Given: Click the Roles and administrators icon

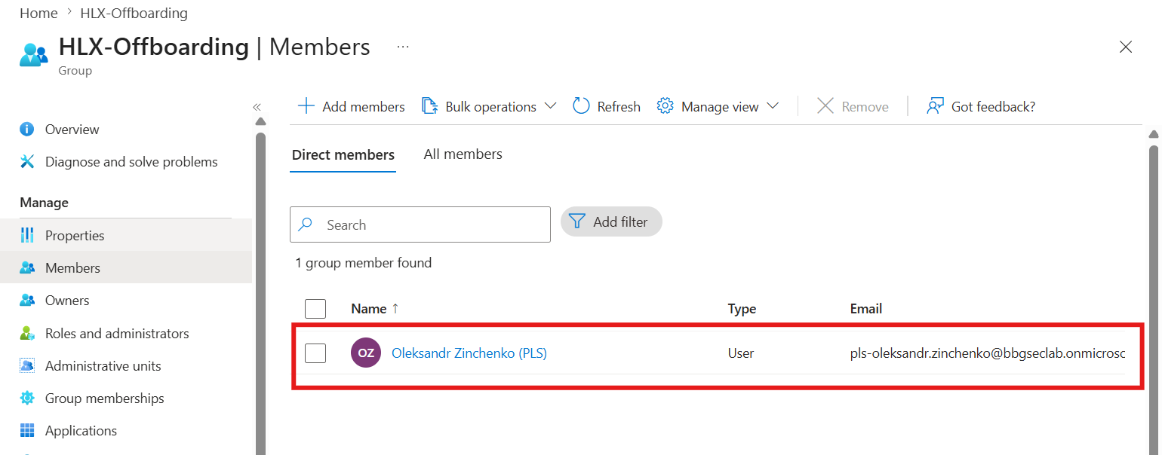Looking at the screenshot, I should 27,333.
